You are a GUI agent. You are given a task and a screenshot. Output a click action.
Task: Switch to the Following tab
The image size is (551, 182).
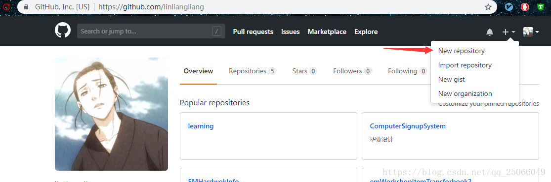[x=407, y=71]
